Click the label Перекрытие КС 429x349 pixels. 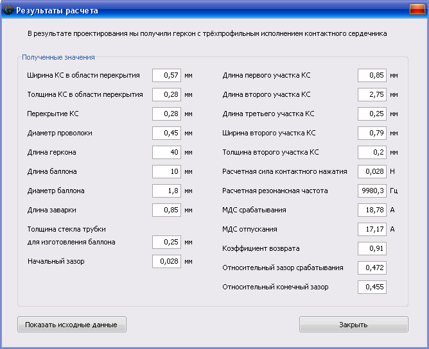pyautogui.click(x=53, y=114)
